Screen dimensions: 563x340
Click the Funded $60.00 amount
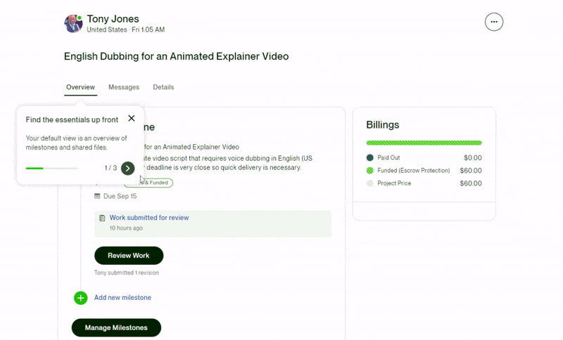coord(471,171)
